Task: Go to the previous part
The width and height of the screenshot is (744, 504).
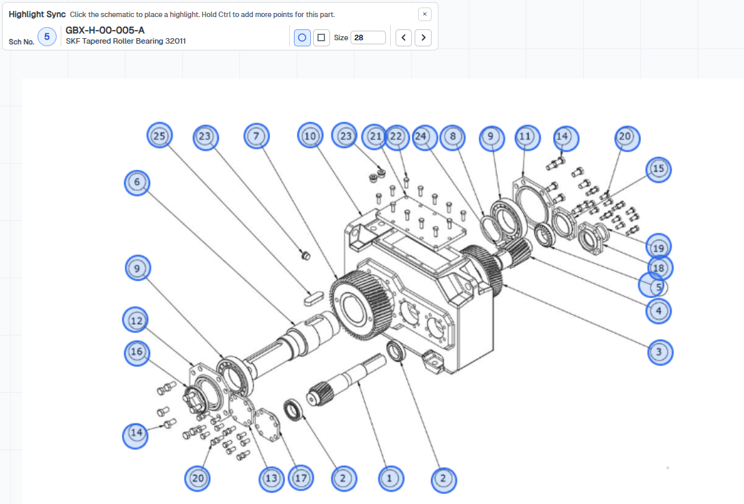Action: (404, 38)
